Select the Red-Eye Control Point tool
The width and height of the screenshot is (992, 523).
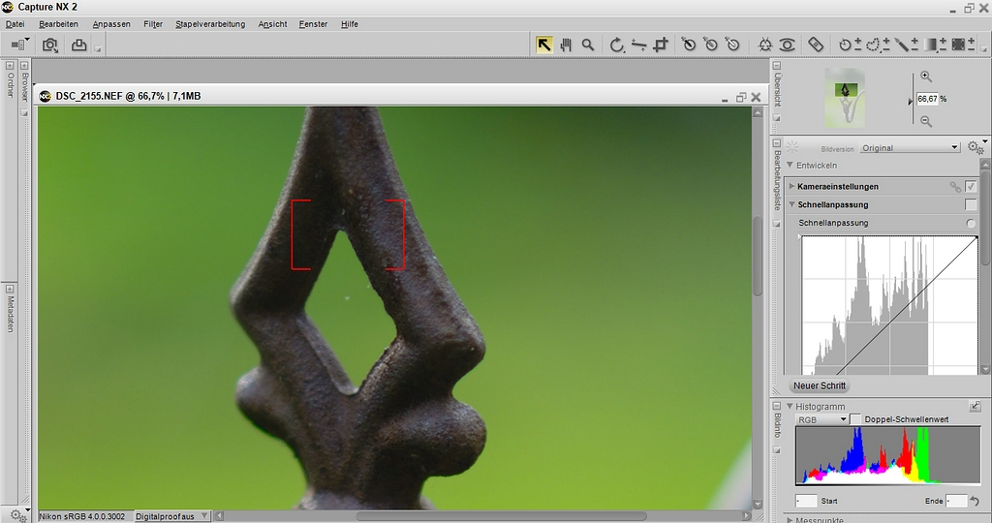click(787, 45)
